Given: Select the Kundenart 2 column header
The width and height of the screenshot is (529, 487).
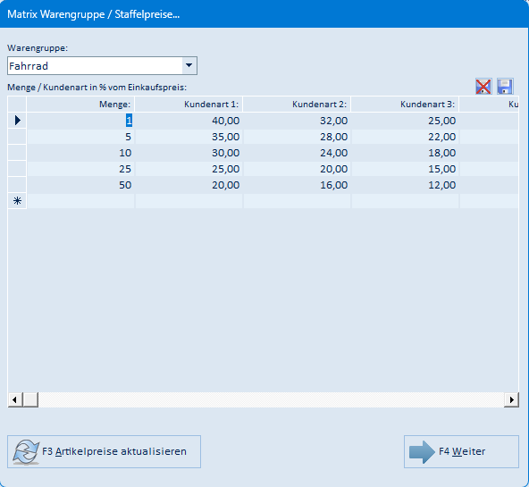Looking at the screenshot, I should click(297, 105).
